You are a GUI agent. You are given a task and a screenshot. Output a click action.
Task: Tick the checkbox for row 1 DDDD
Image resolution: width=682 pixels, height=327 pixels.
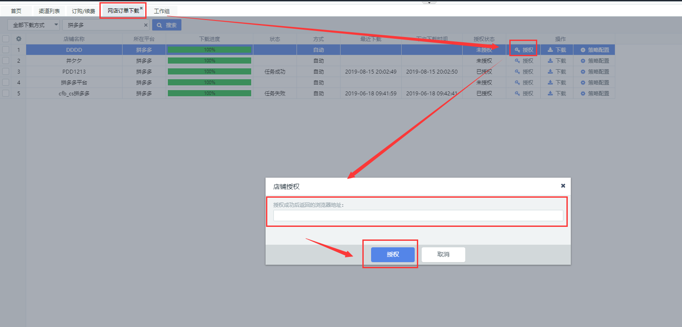6,50
